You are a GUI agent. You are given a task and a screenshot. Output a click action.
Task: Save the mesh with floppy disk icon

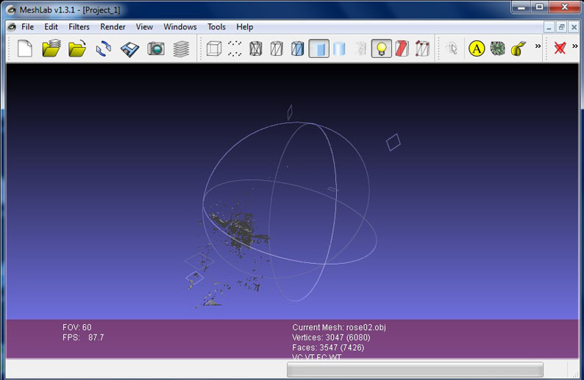[x=129, y=49]
